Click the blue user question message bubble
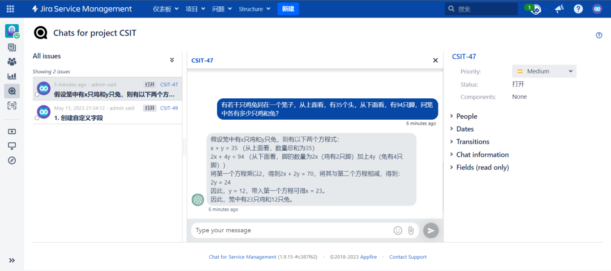This screenshot has width=611, height=271. click(x=328, y=109)
